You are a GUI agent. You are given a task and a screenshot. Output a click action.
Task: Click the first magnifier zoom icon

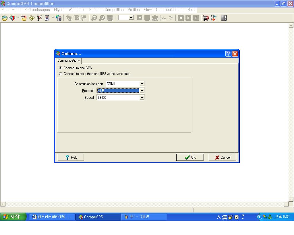pyautogui.click(x=94, y=18)
